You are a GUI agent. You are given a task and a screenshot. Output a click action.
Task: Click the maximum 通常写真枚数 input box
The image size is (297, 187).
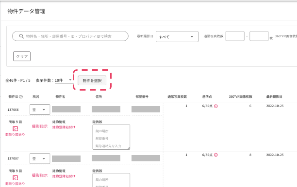[259, 36]
